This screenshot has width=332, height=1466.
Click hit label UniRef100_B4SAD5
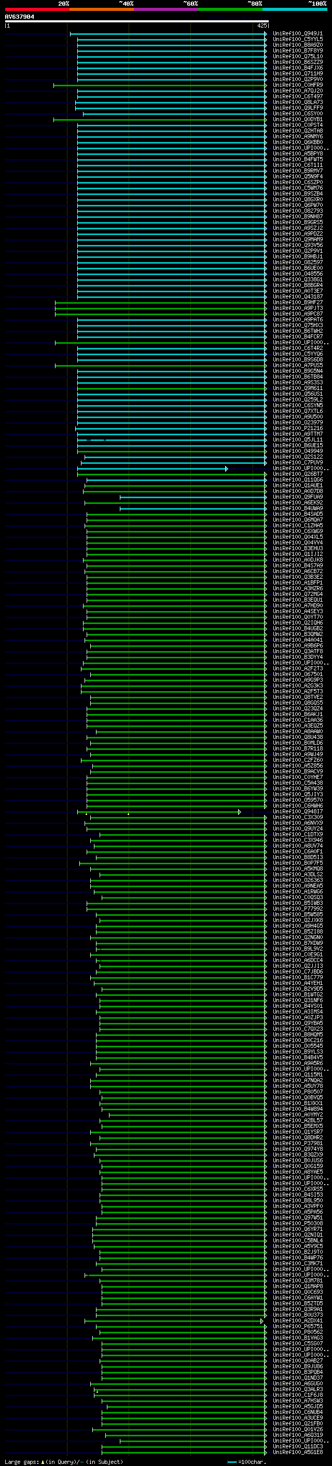(298, 514)
